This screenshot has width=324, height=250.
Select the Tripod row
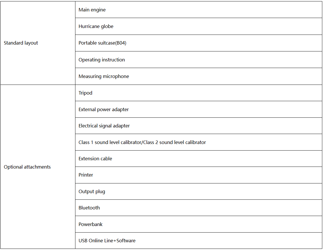click(x=199, y=93)
